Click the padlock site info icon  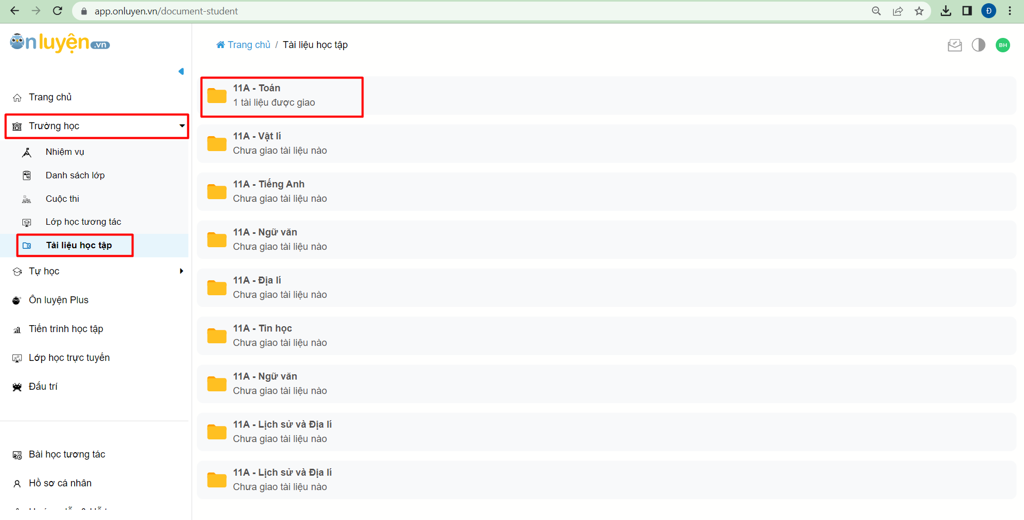tap(83, 11)
